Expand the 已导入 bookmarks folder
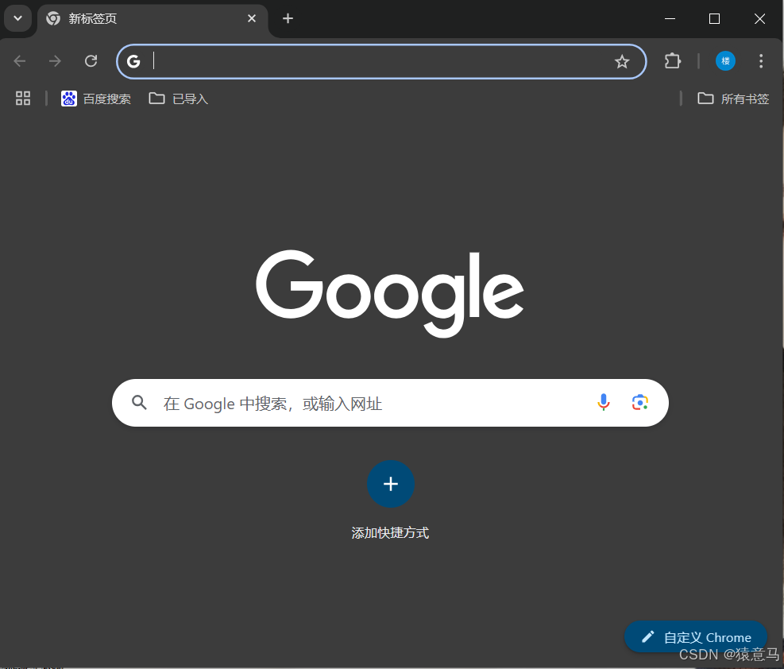Screen dimensions: 784x669 tap(179, 99)
